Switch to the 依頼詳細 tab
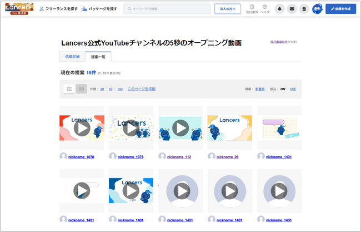 [x=72, y=57]
